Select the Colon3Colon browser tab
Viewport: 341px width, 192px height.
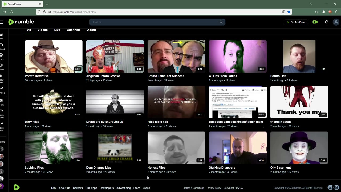tap(22, 4)
